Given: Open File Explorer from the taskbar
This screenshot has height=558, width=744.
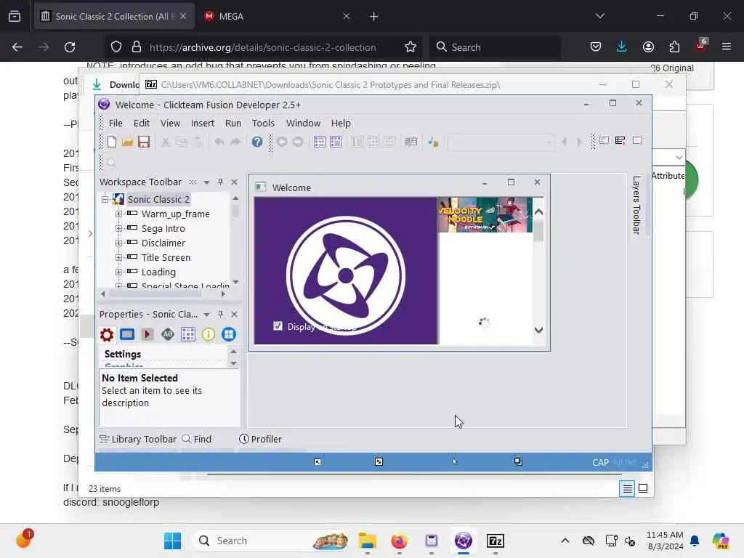Looking at the screenshot, I should pyautogui.click(x=367, y=541).
